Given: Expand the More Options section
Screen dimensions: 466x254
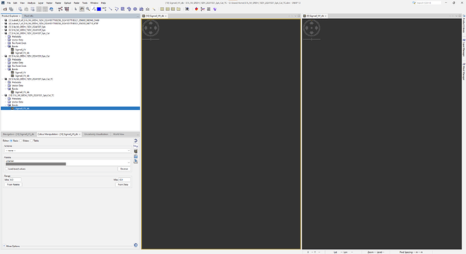Looking at the screenshot, I should 4,246.
